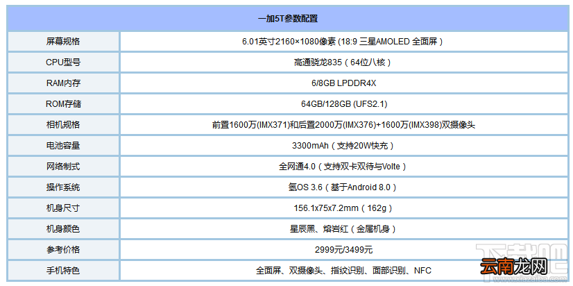This screenshot has width=573, height=286.
Task: Select the 全面屏、双摄像头 features value
Action: point(343,271)
